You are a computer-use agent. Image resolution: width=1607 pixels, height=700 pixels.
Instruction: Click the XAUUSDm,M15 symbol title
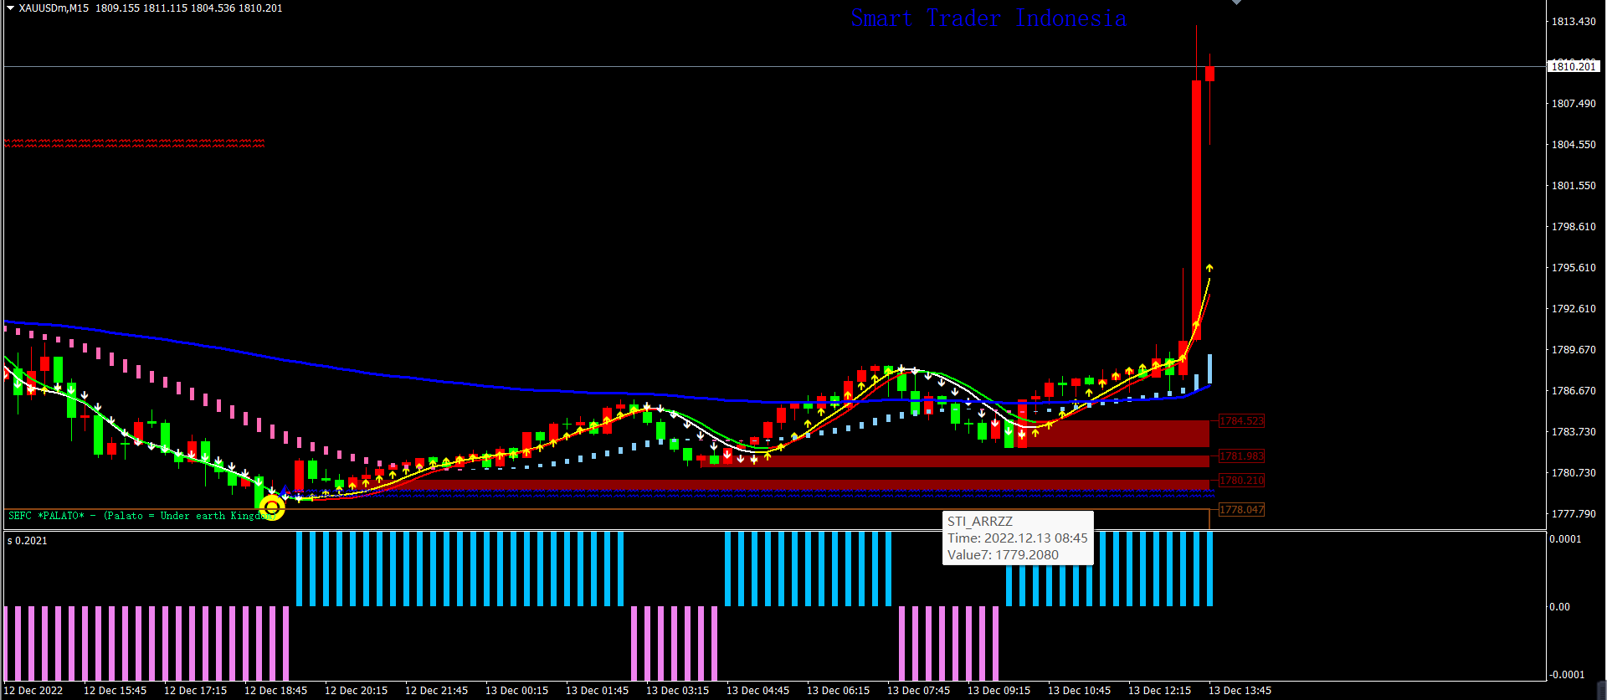(54, 8)
